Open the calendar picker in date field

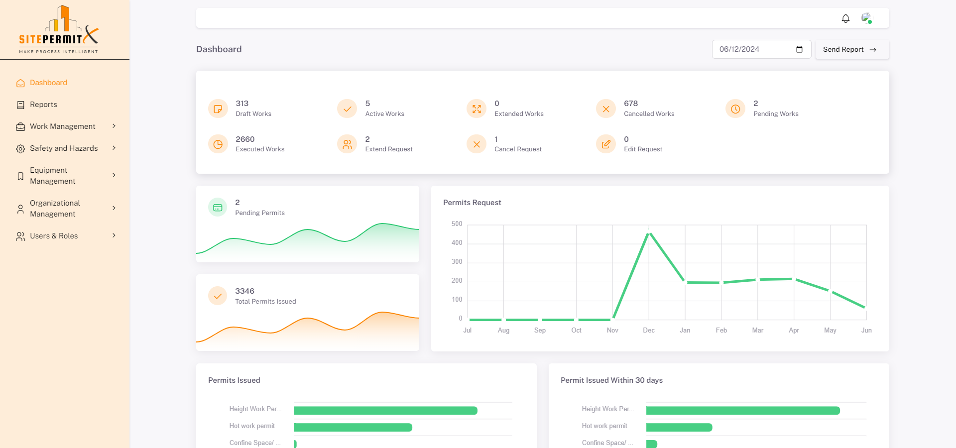click(799, 49)
